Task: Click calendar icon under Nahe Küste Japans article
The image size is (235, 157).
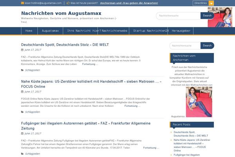Action: [22, 91]
